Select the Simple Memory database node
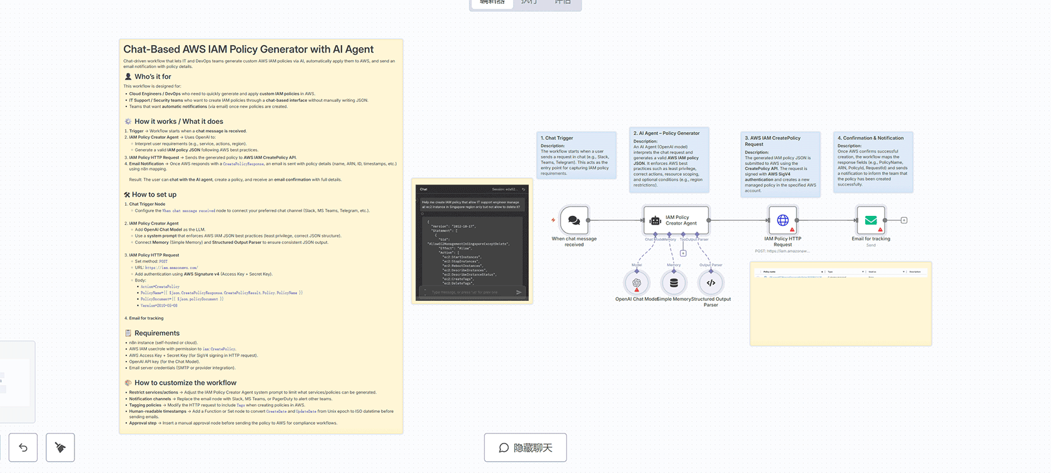 click(x=674, y=283)
